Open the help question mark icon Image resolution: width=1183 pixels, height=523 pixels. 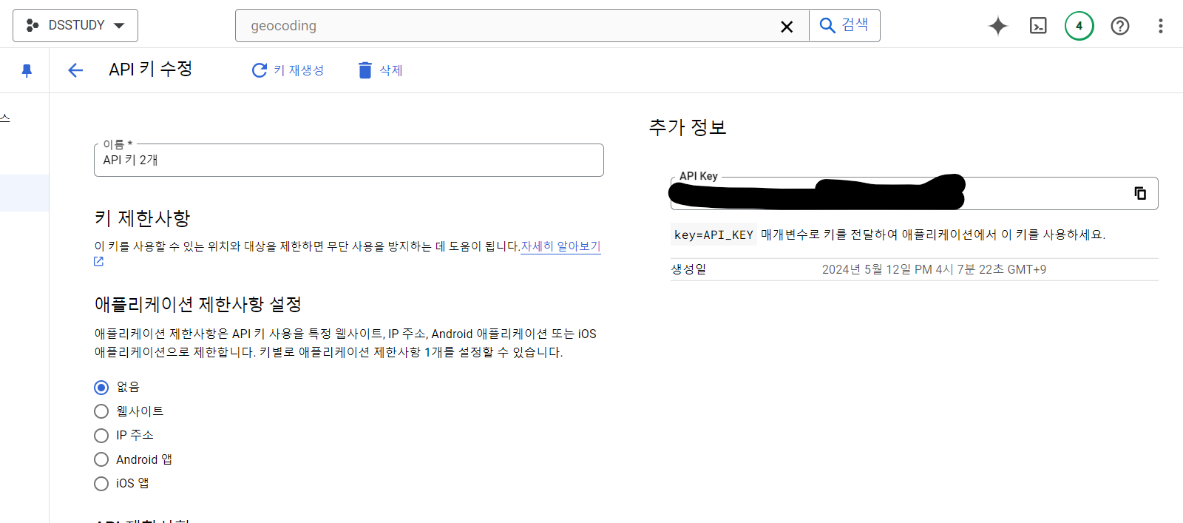(1119, 26)
